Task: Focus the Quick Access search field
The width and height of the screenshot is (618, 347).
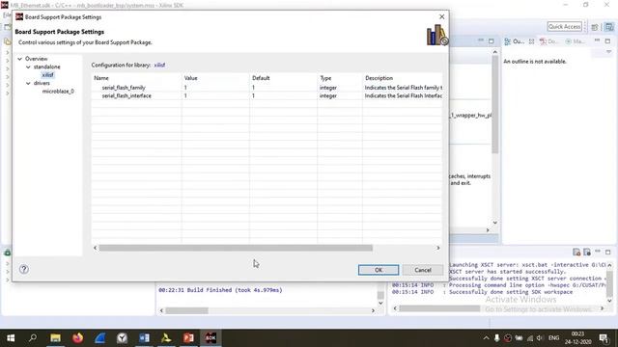Action: pyautogui.click(x=564, y=26)
